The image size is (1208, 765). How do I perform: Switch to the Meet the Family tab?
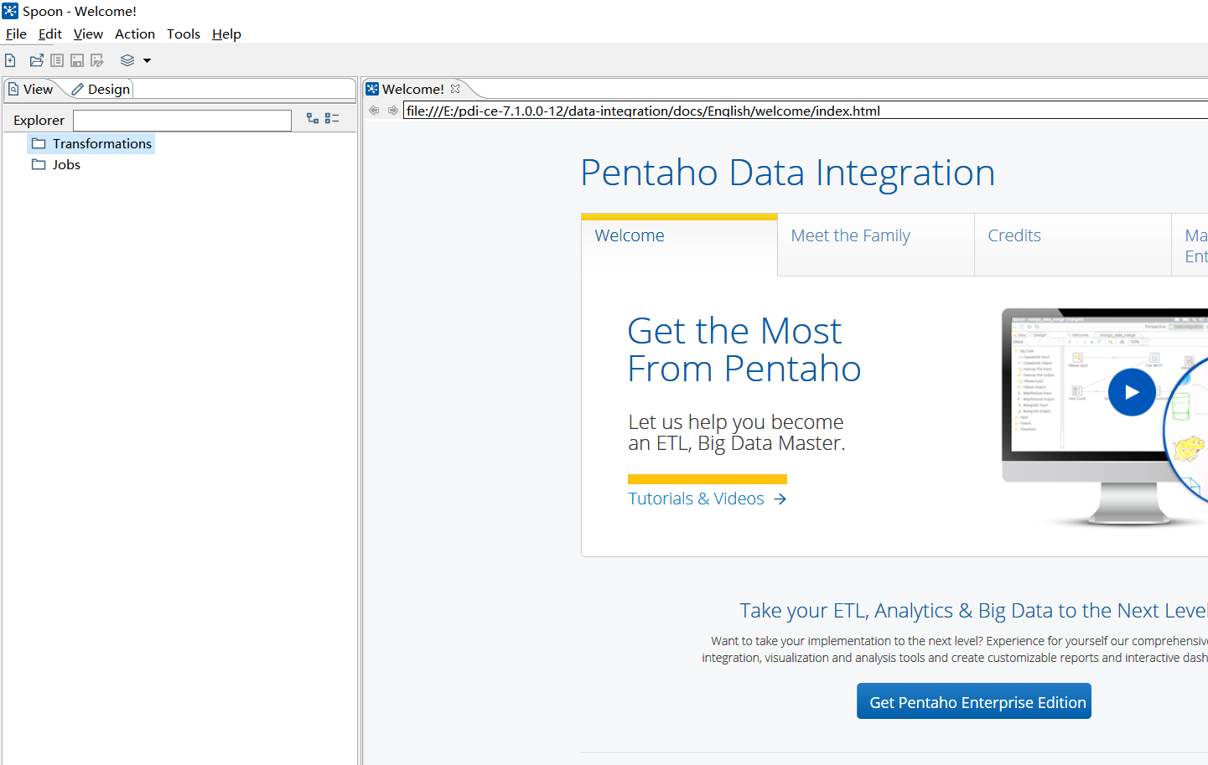(x=850, y=235)
